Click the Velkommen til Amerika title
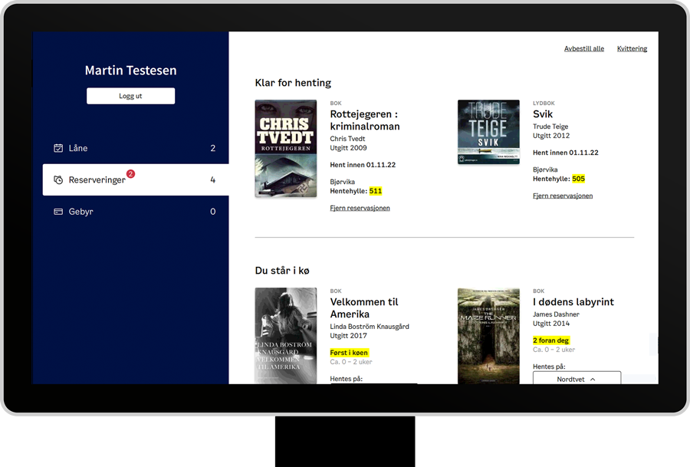The width and height of the screenshot is (690, 467). [363, 307]
